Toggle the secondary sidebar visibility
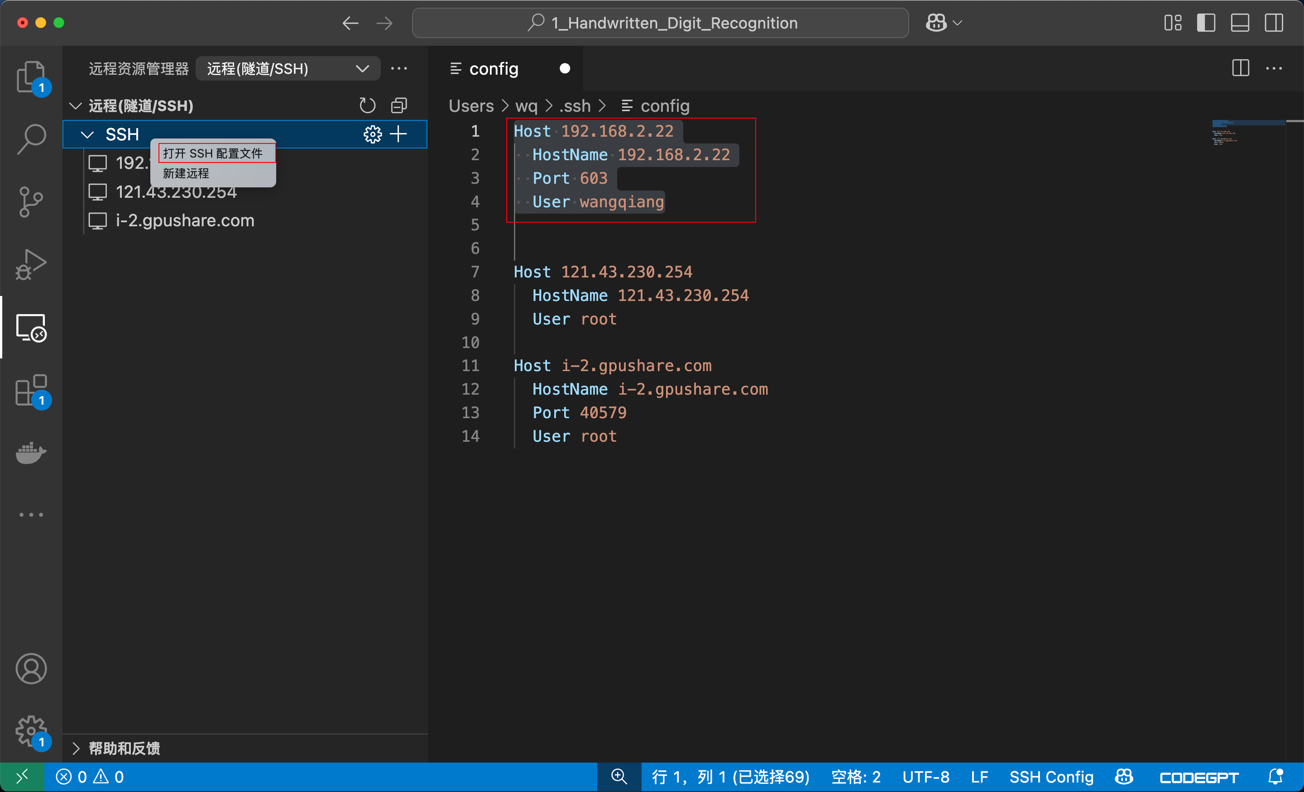The height and width of the screenshot is (792, 1304). [1274, 23]
